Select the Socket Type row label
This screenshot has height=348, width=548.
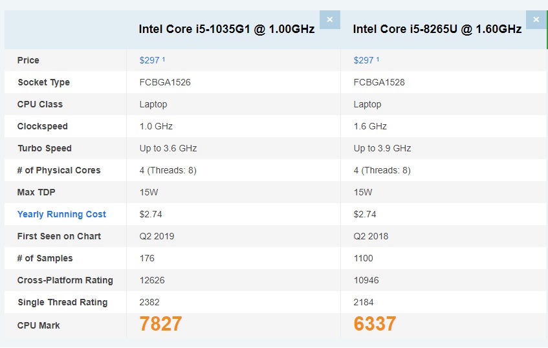tap(44, 82)
